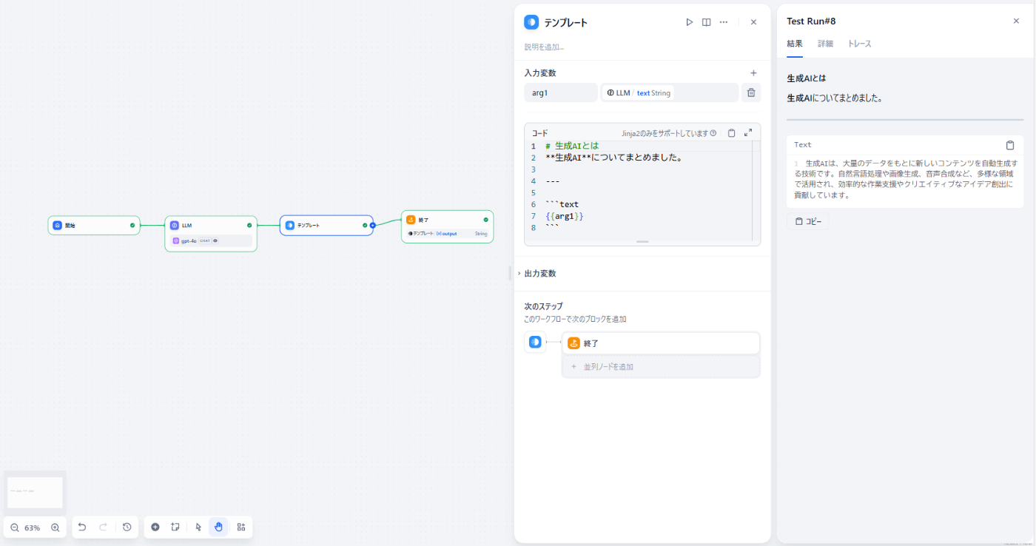1036x546 pixels.
Task: Zoom in the workflow canvas
Action: click(55, 528)
